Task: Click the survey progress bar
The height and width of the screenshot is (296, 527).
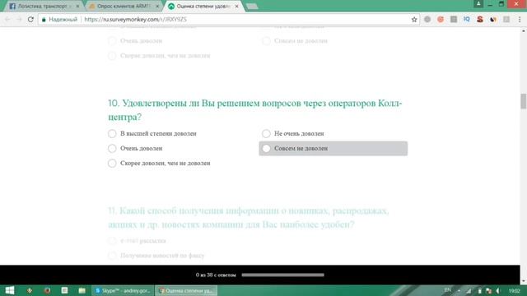Action: [282, 275]
